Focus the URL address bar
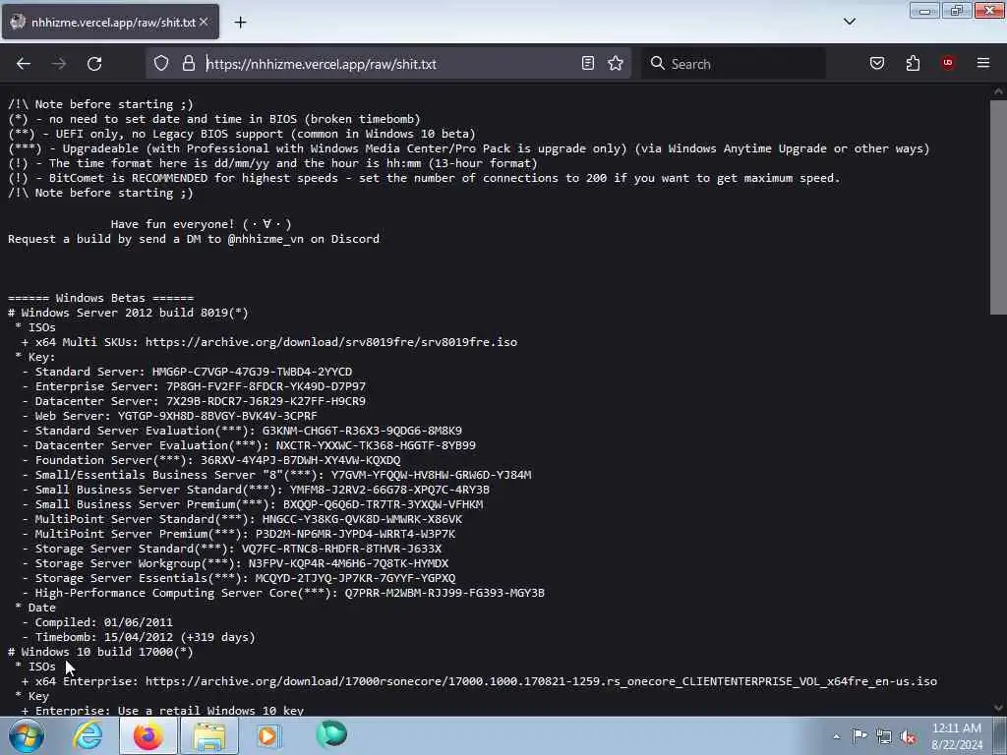 coord(388,64)
